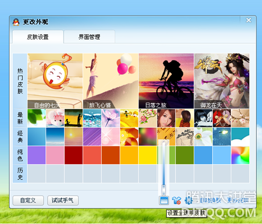Viewport: 262px width, 224px height.
Task: Choose the purple solid color swatch
Action: coord(36,155)
